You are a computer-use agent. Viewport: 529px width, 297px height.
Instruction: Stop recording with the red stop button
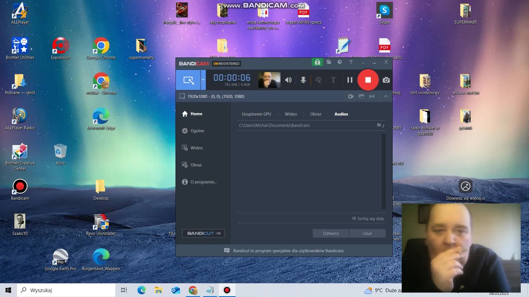[x=368, y=80]
